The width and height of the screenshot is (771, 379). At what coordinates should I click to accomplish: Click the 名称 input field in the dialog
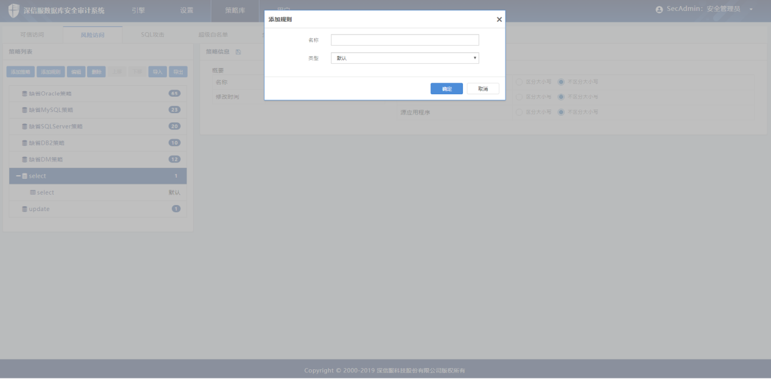pyautogui.click(x=405, y=40)
